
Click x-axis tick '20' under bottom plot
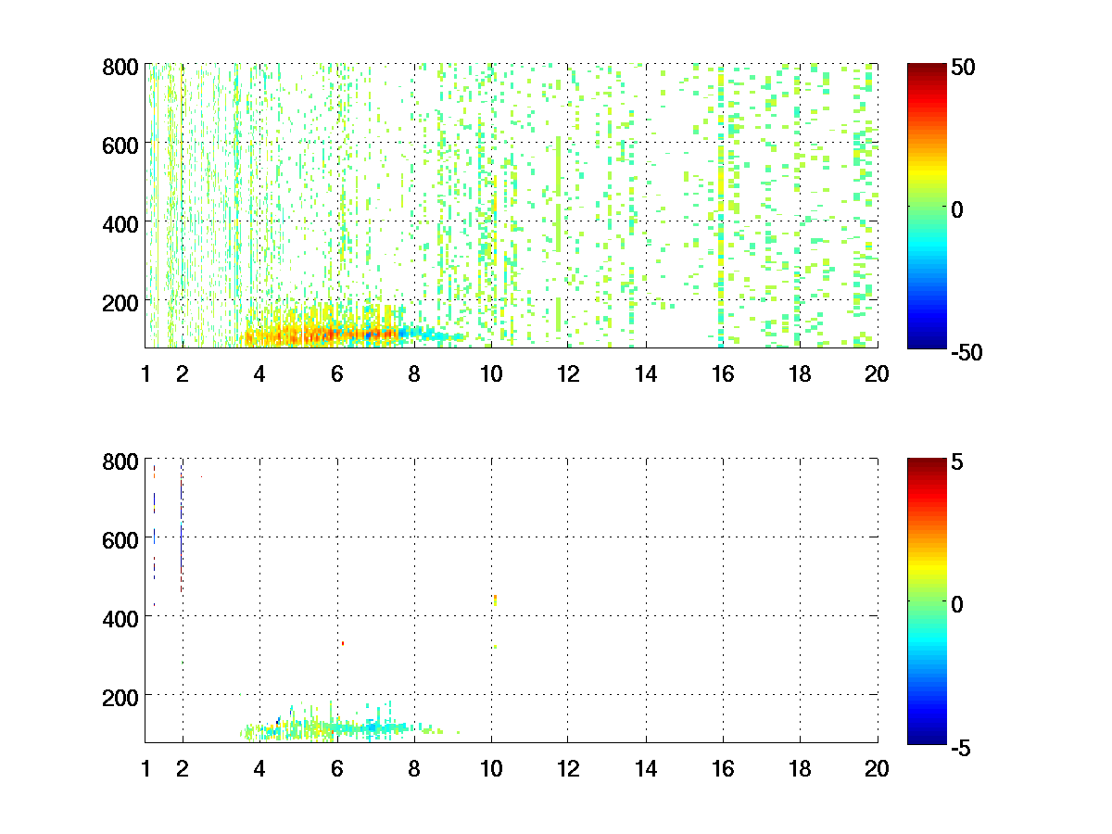[877, 767]
